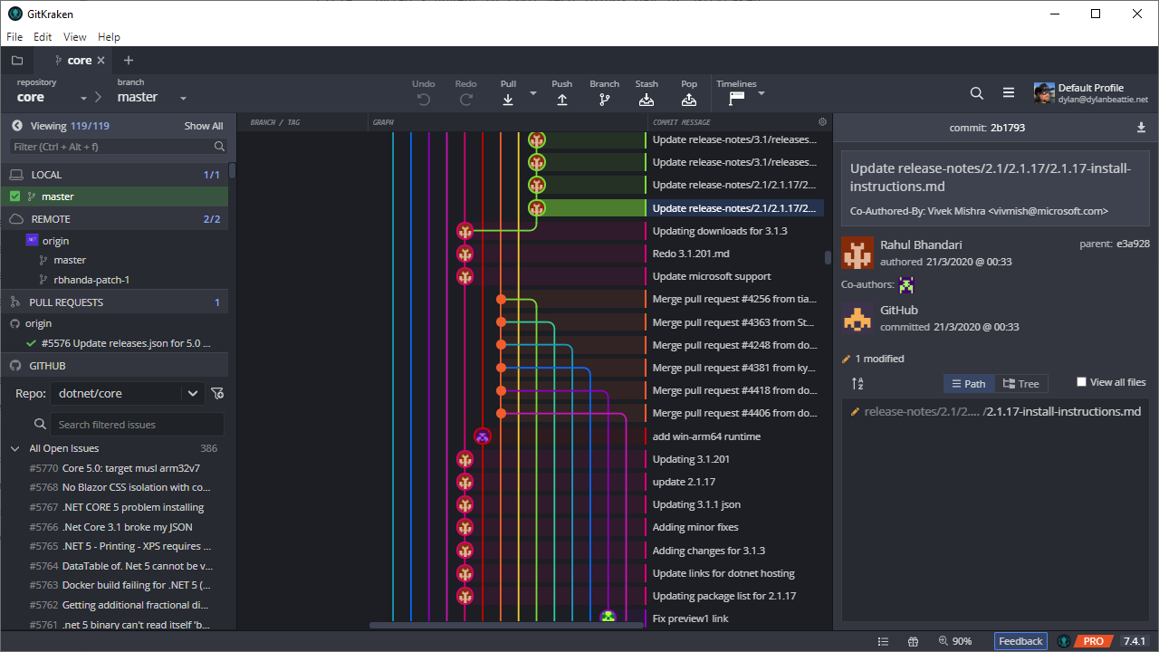Open the 2.1.17-install-instructions.md modified file

tap(995, 411)
